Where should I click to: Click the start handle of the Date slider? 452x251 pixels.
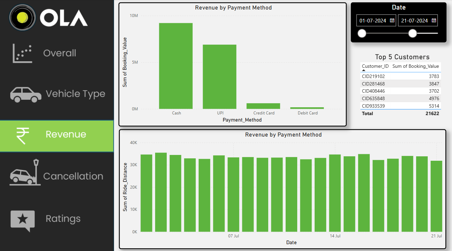point(362,33)
